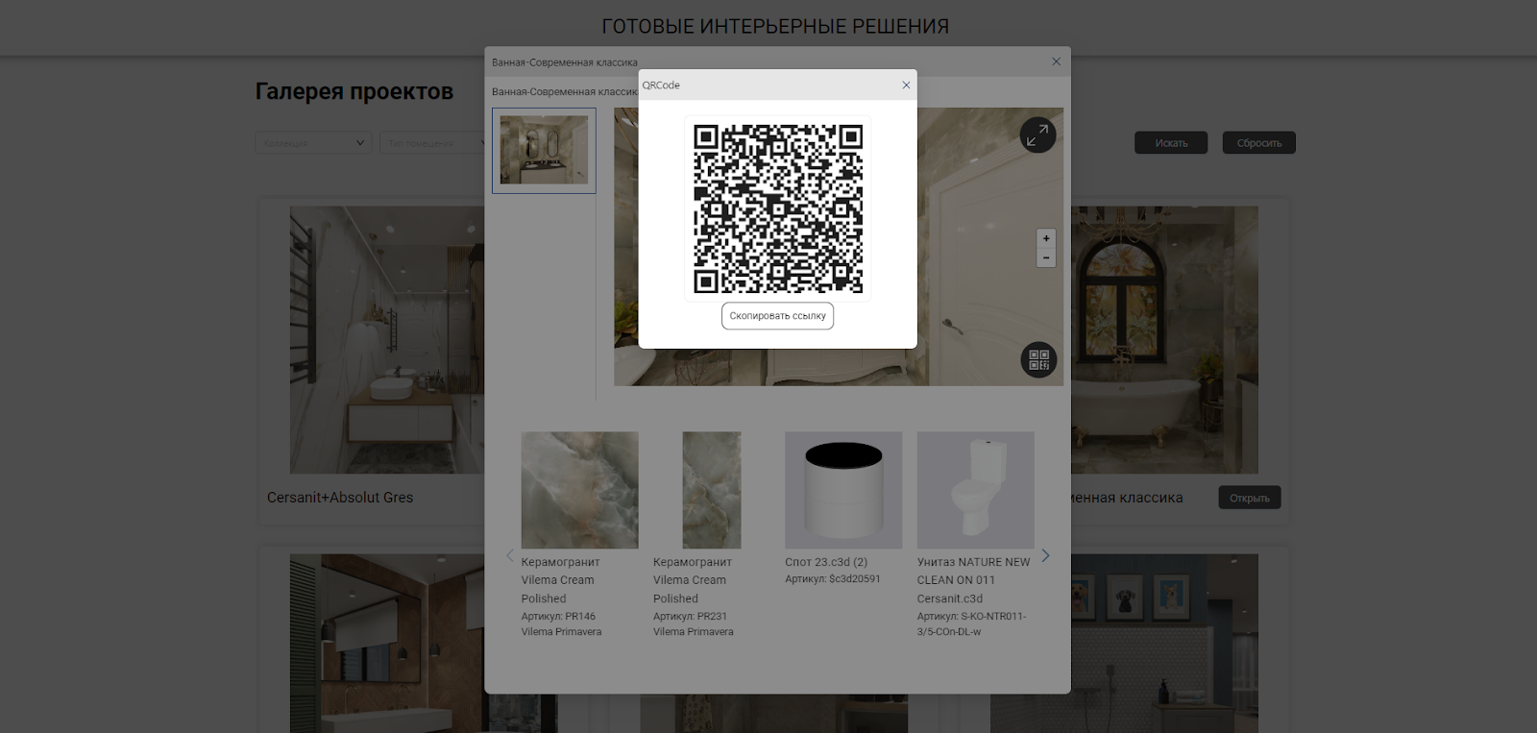The height and width of the screenshot is (733, 1537).
Task: Click the QR code icon on render
Action: (1038, 360)
